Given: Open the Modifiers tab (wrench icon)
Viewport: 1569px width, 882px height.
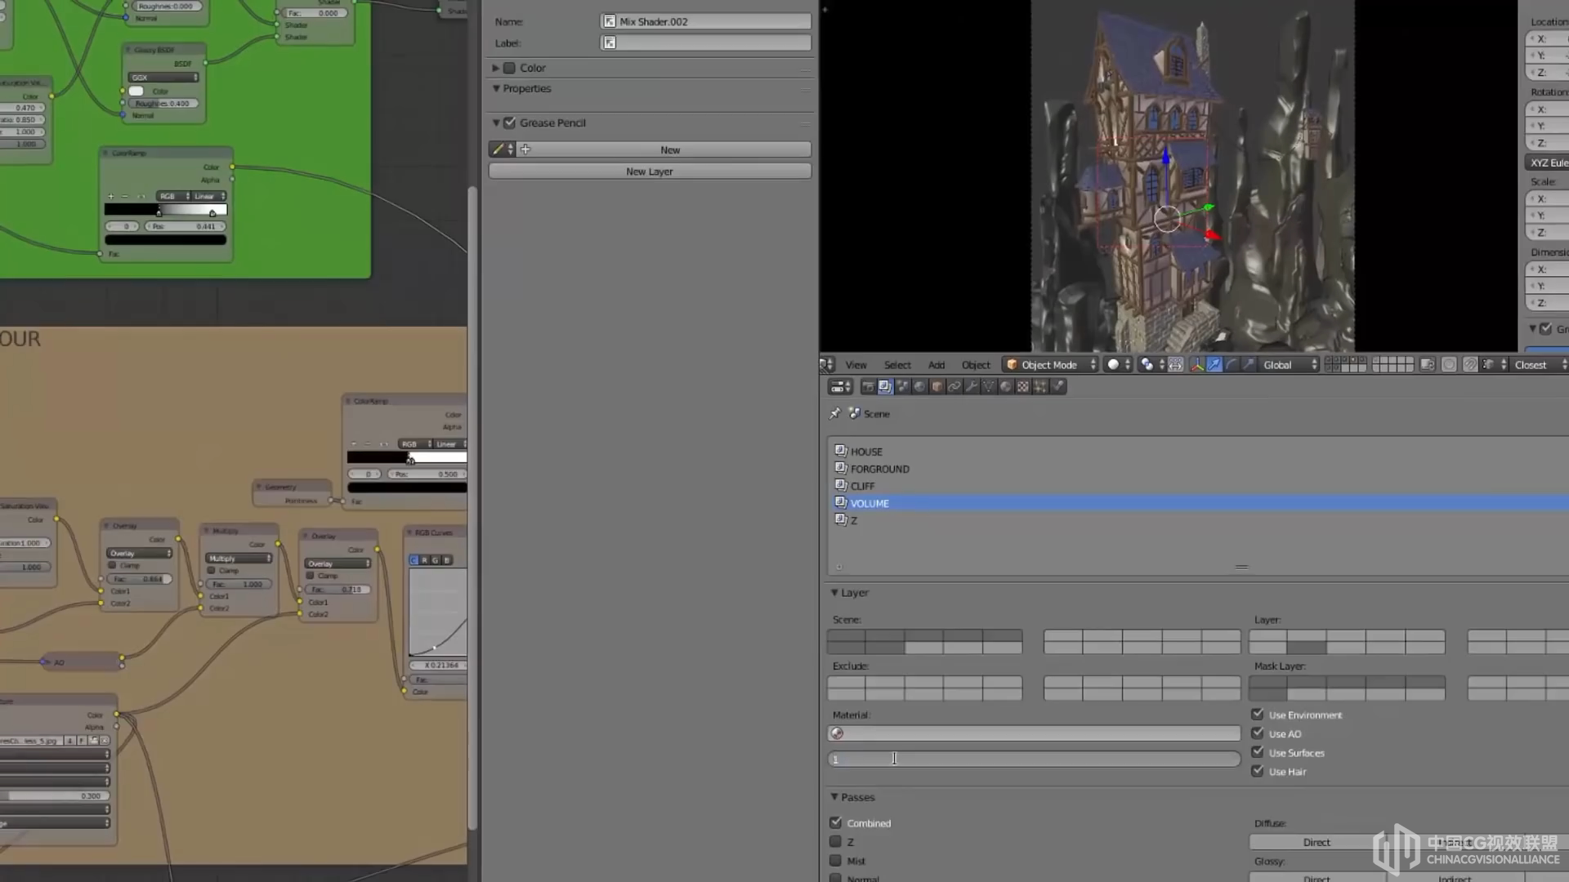Looking at the screenshot, I should [972, 386].
